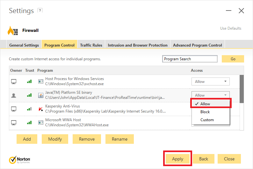
Task: Switch to Traffic Rules tab
Action: pos(91,45)
